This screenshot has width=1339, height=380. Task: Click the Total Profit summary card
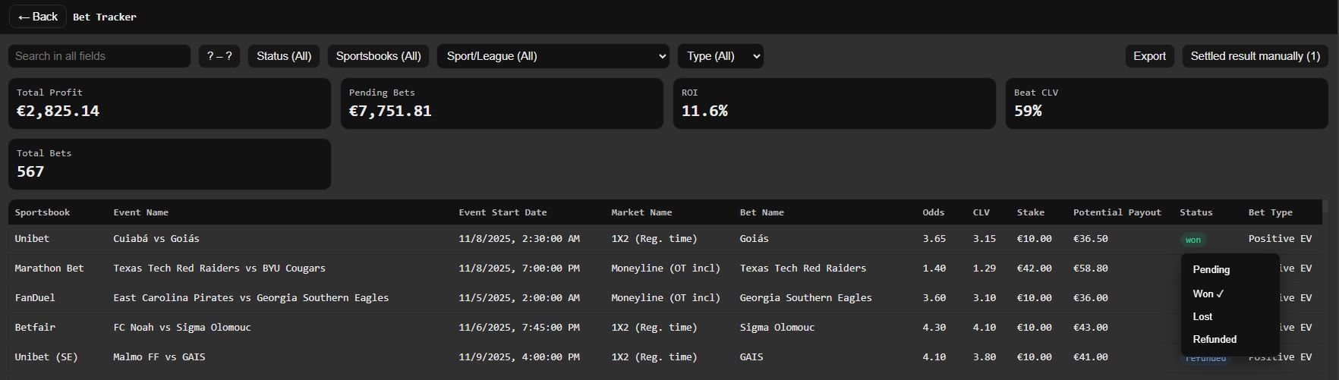point(169,103)
